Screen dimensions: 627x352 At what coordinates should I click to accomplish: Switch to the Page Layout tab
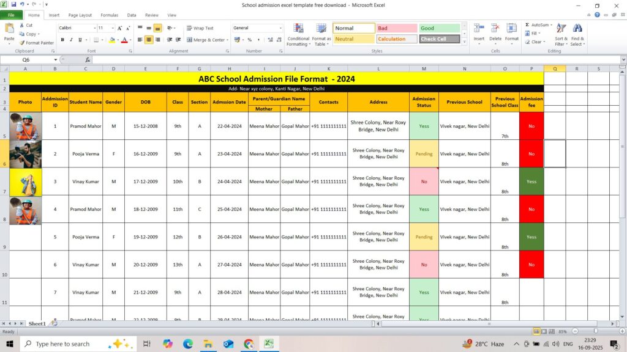(80, 15)
